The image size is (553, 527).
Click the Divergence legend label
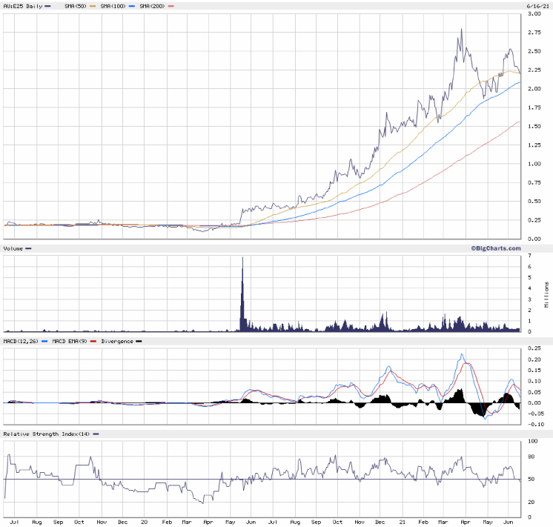coord(116,341)
